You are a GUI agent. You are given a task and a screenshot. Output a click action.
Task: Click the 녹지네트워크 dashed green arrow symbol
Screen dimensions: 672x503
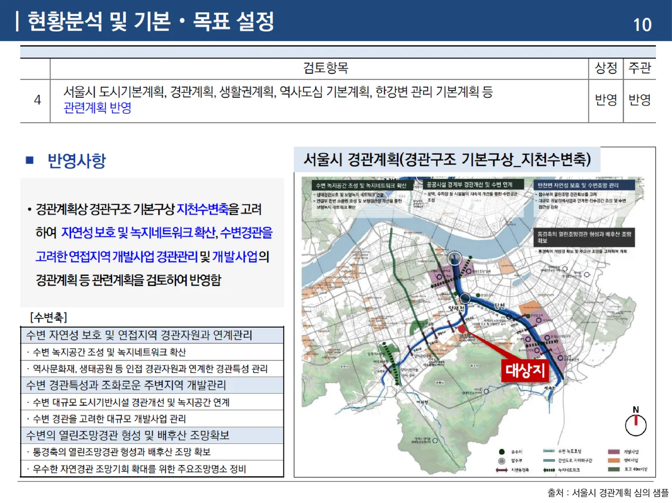coord(549,470)
